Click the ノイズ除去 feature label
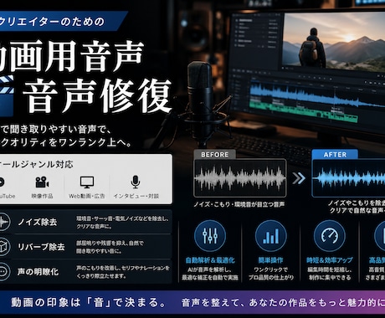The image size is (385, 318). point(38,223)
